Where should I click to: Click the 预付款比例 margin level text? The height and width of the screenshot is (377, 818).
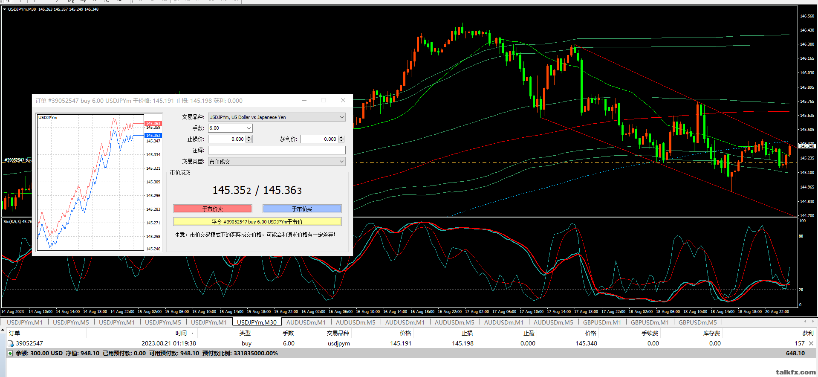[240, 353]
